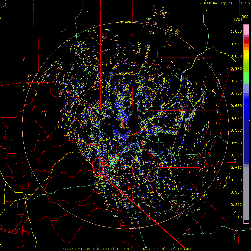Screen dimensions: 251x251
Task: Pick the 0.893 scale value
Action: [236, 56]
